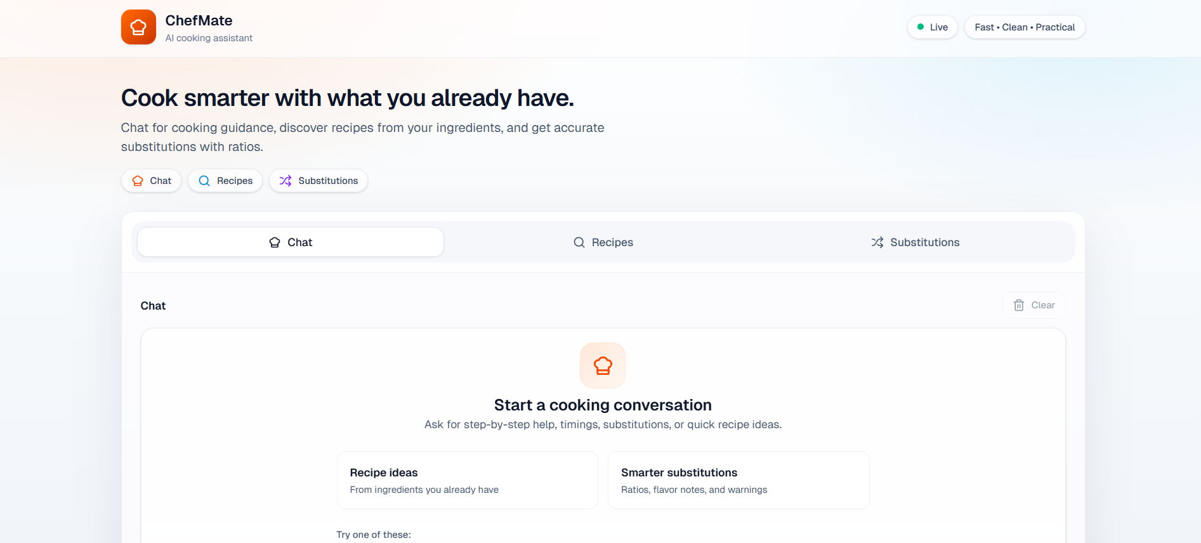1201x543 pixels.
Task: Click the chef hat icon in the Chat pill
Action: [138, 181]
